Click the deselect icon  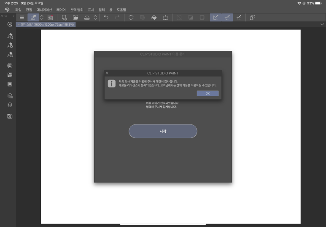pyautogui.click(x=179, y=17)
